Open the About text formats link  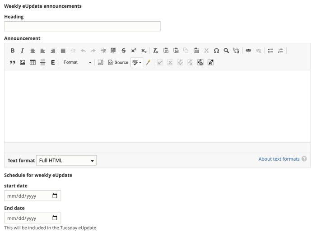(279, 159)
